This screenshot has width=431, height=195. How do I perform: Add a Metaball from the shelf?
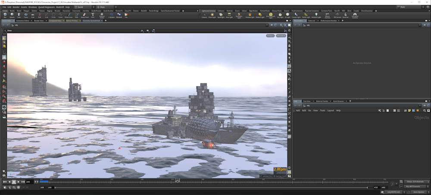point(119,15)
